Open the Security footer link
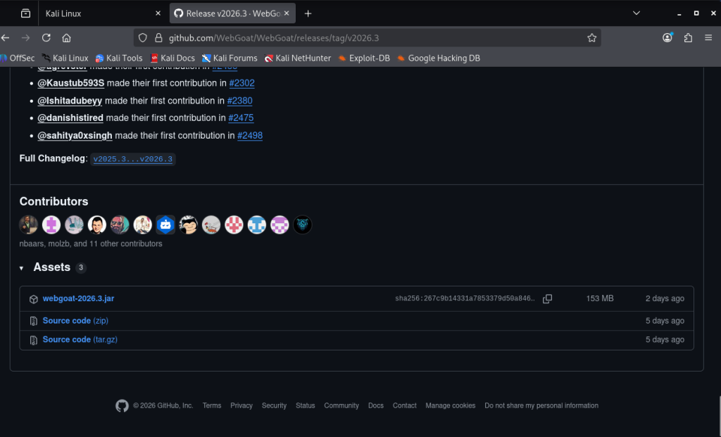 [274, 406]
